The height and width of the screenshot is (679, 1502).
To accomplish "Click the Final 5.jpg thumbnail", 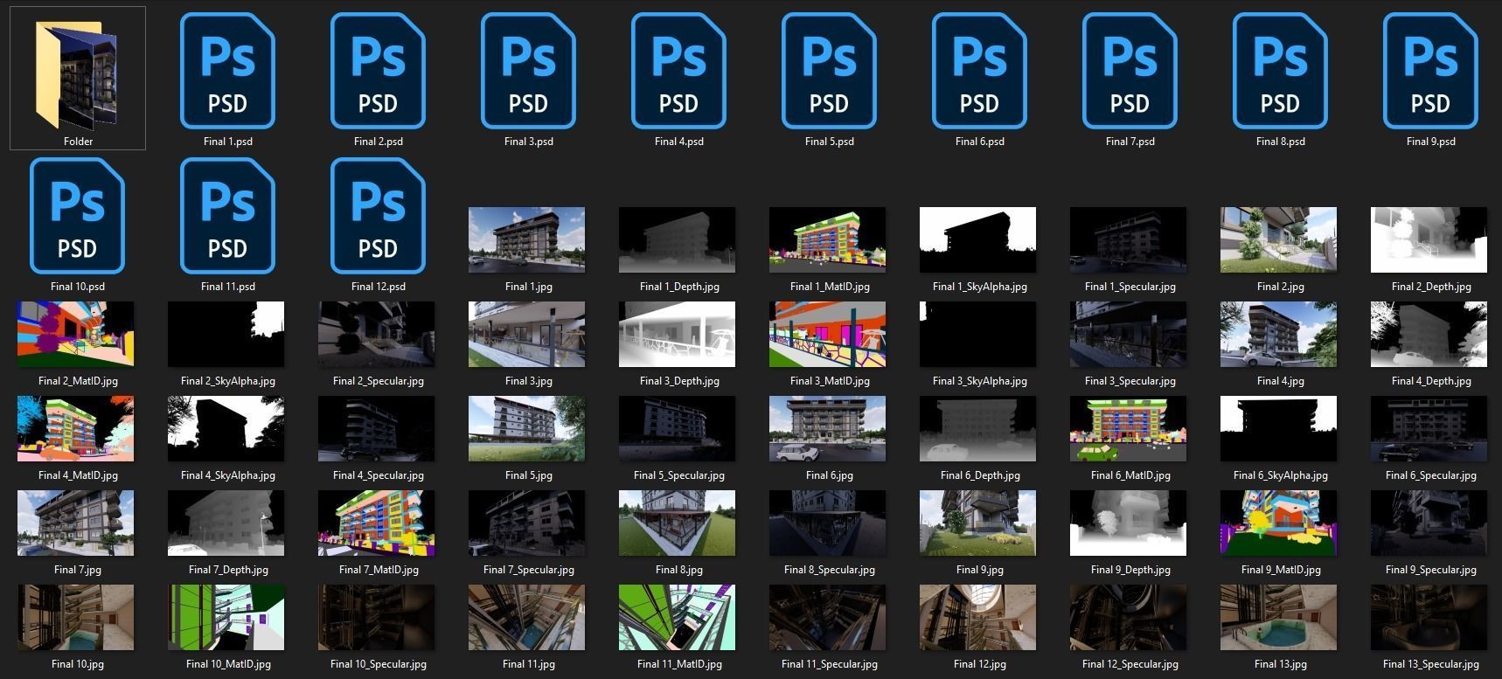I will pos(527,429).
